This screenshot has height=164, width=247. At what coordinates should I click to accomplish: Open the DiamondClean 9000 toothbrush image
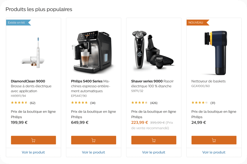tap(33, 51)
